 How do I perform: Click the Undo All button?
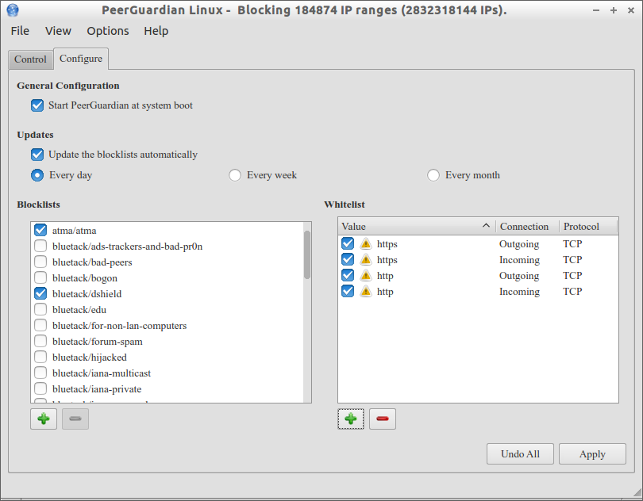[x=520, y=454]
